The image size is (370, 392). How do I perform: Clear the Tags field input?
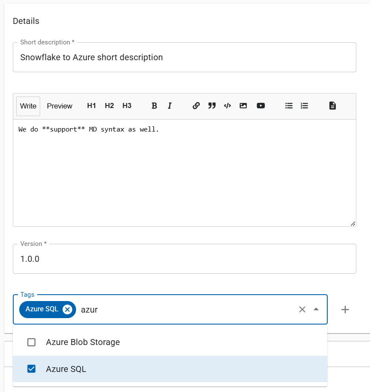[x=302, y=310]
